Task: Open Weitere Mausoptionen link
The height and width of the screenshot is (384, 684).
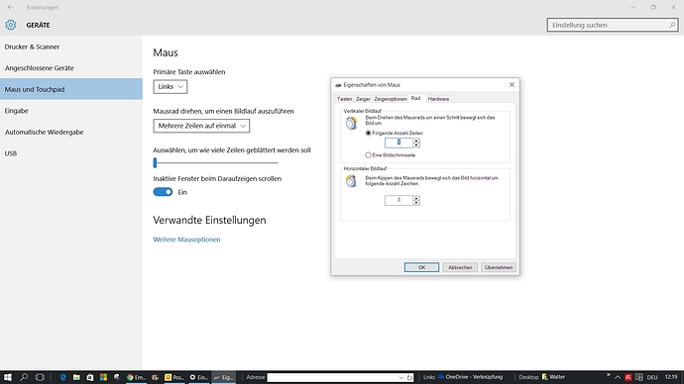Action: point(186,240)
